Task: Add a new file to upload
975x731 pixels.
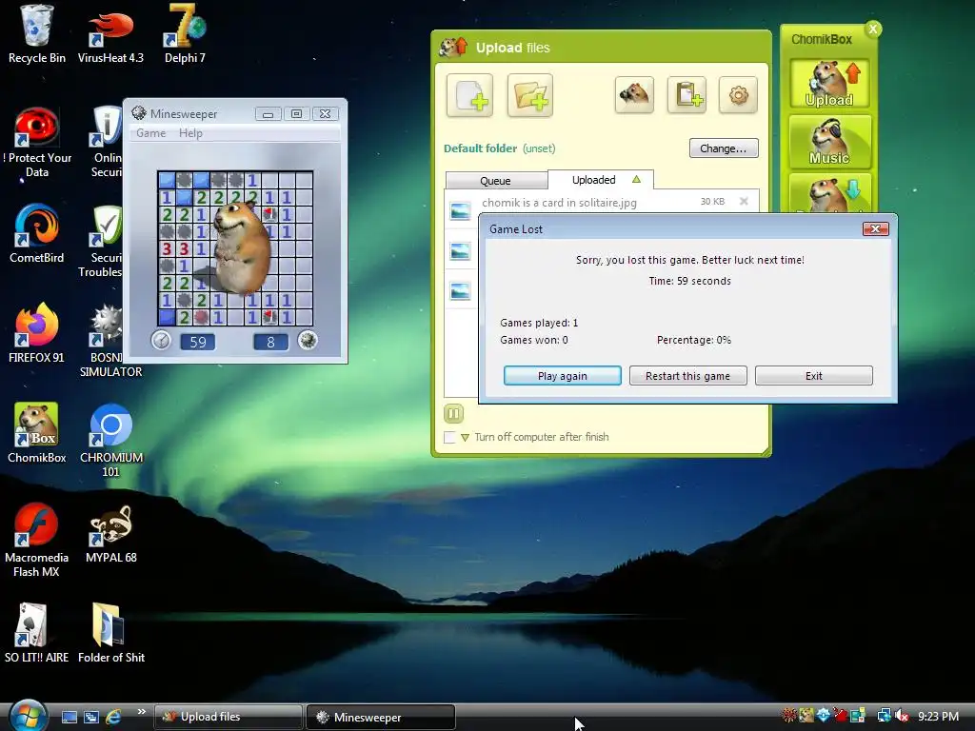Action: (469, 96)
